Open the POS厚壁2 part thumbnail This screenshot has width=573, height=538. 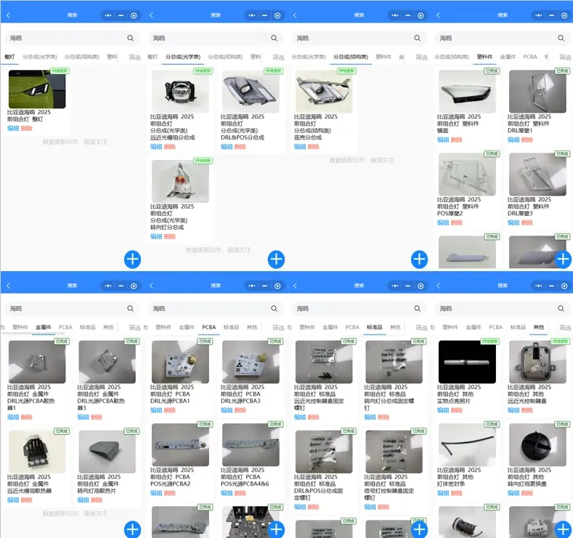467,174
